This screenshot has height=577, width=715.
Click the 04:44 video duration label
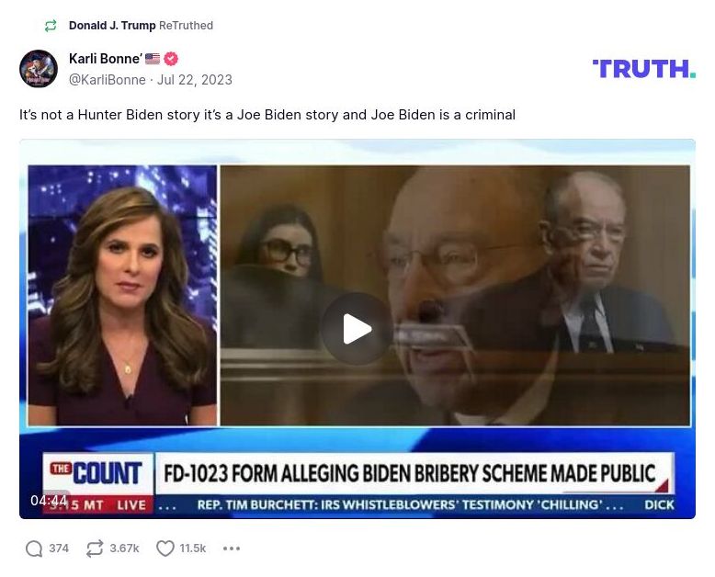point(49,501)
